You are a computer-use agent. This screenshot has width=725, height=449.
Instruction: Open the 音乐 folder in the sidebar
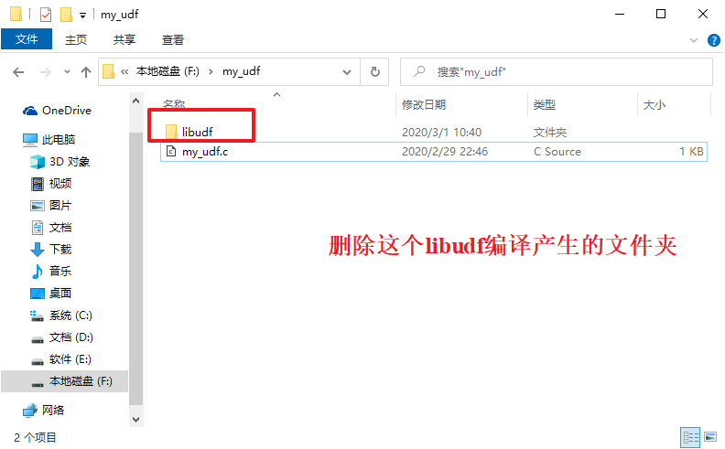coord(51,272)
